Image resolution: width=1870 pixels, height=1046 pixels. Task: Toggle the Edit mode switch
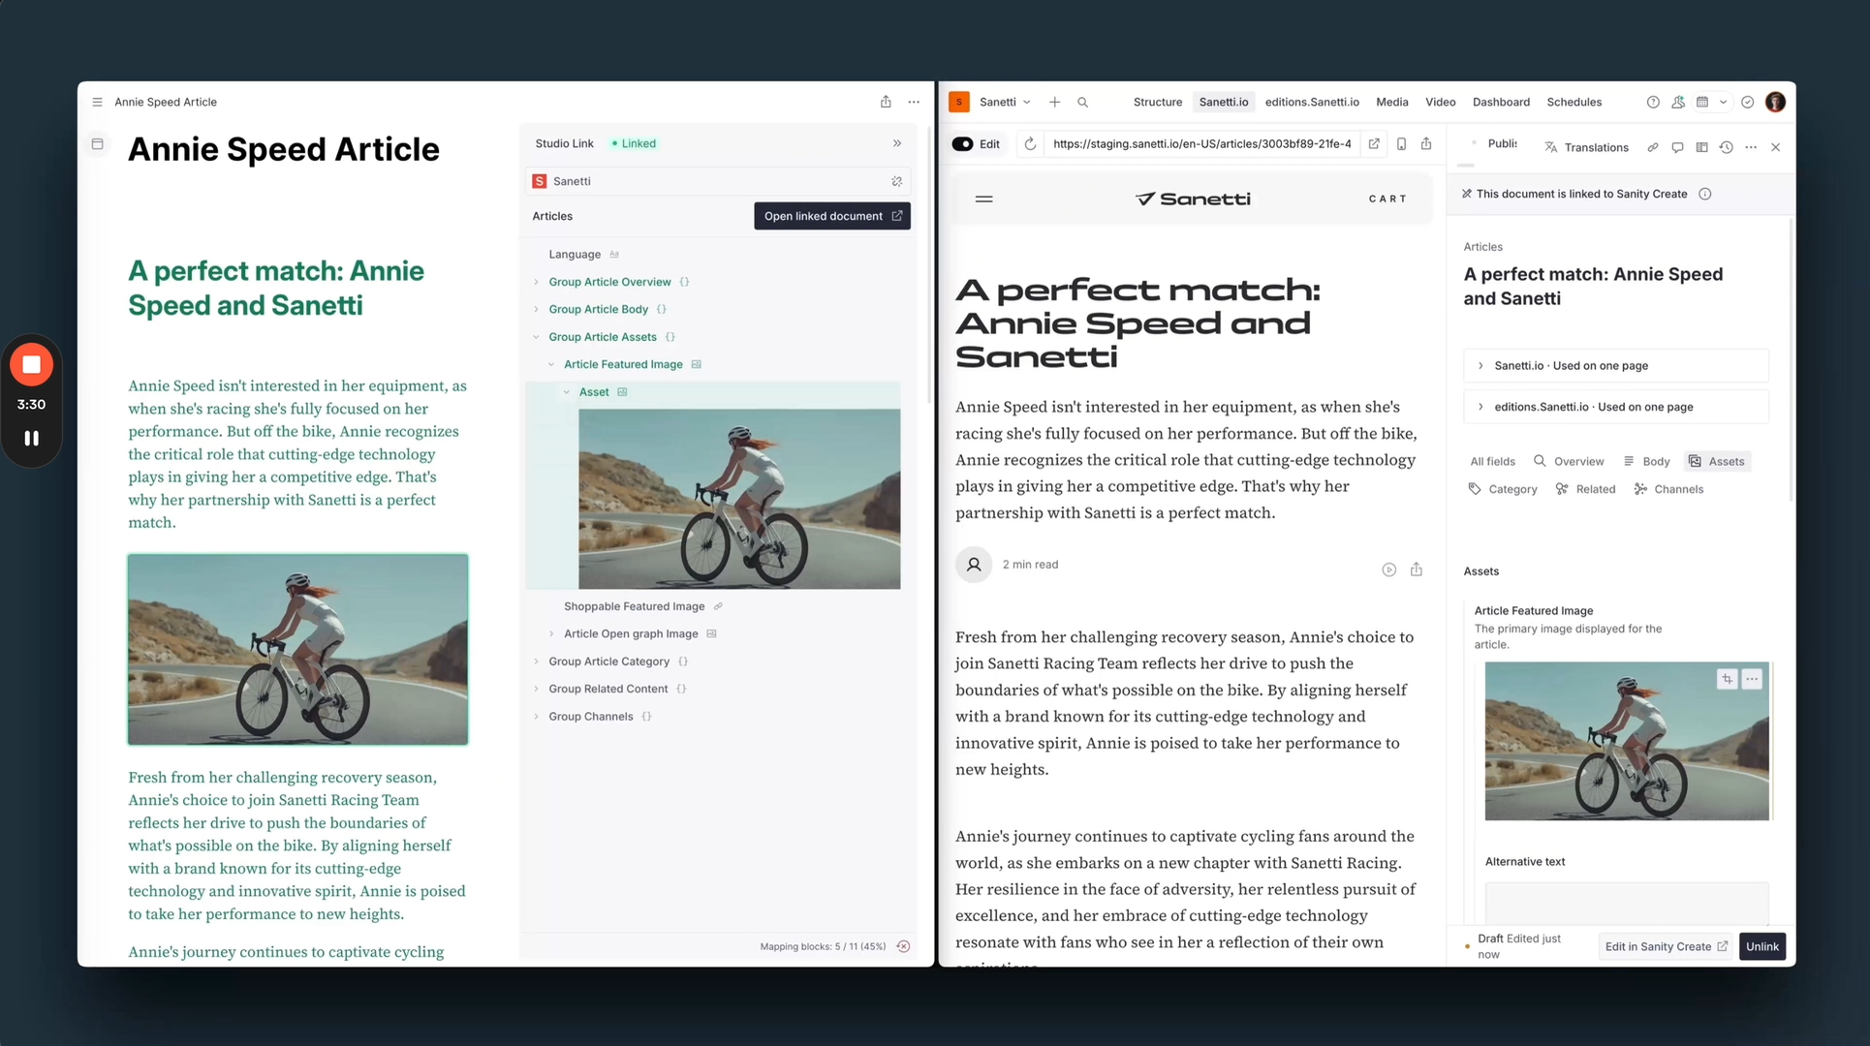coord(962,144)
